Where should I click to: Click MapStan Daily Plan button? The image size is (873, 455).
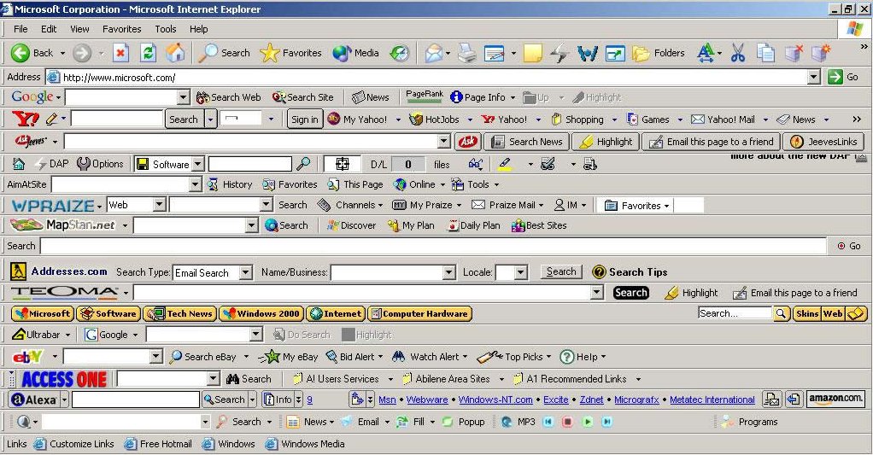point(474,225)
